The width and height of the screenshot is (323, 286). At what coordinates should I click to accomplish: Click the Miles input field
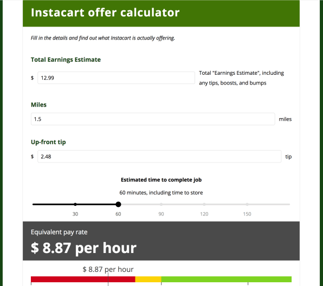[153, 119]
